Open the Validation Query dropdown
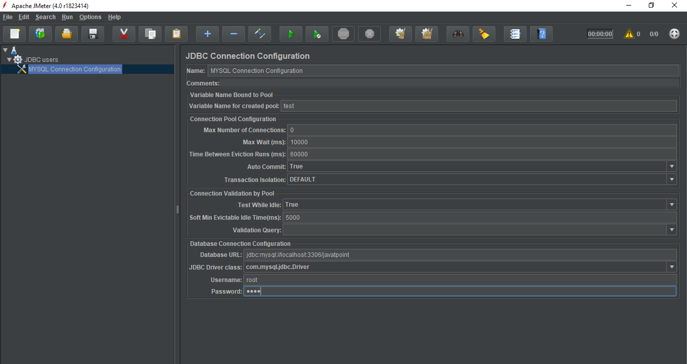687x364 pixels. (672, 230)
